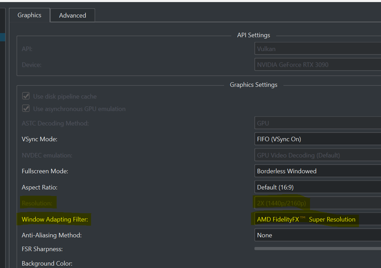Expand the Aspect Ratio dropdown
This screenshot has width=381, height=268.
point(317,187)
